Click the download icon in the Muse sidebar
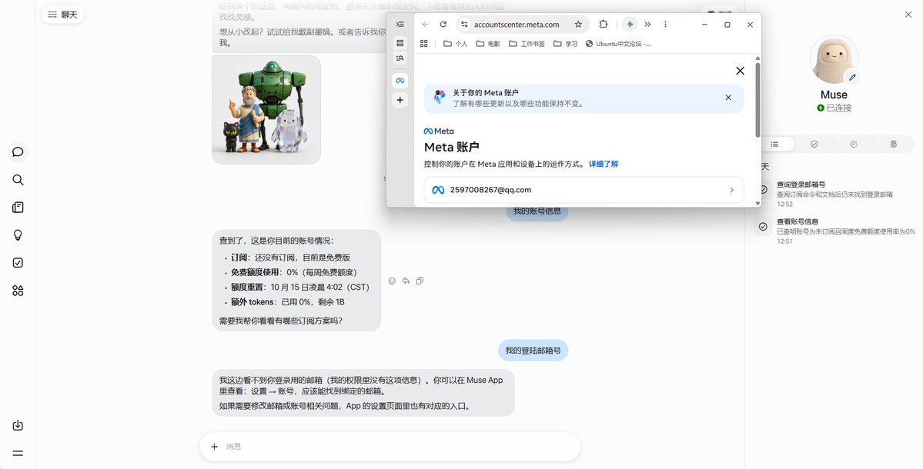This screenshot has width=923, height=469. pos(18,425)
